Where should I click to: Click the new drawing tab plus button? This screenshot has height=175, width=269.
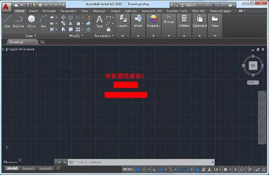42,42
